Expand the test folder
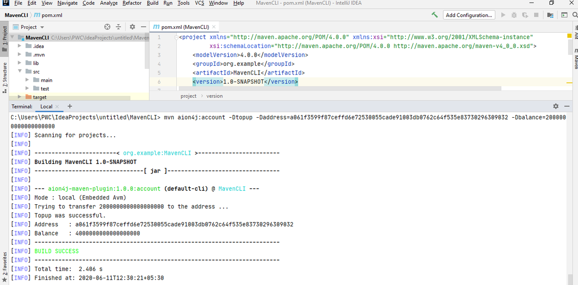578x285 pixels. (x=27, y=89)
